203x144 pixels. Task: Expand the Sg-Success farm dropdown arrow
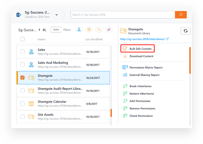[x=56, y=15]
